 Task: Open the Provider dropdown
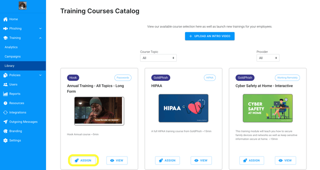pyautogui.click(x=268, y=58)
